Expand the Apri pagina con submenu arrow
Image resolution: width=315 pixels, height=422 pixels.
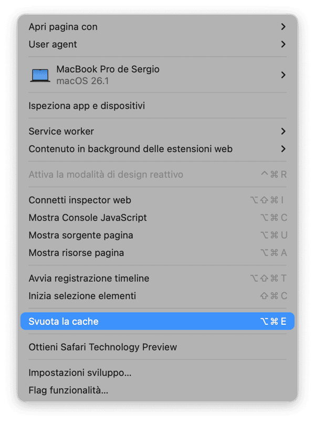click(x=283, y=27)
